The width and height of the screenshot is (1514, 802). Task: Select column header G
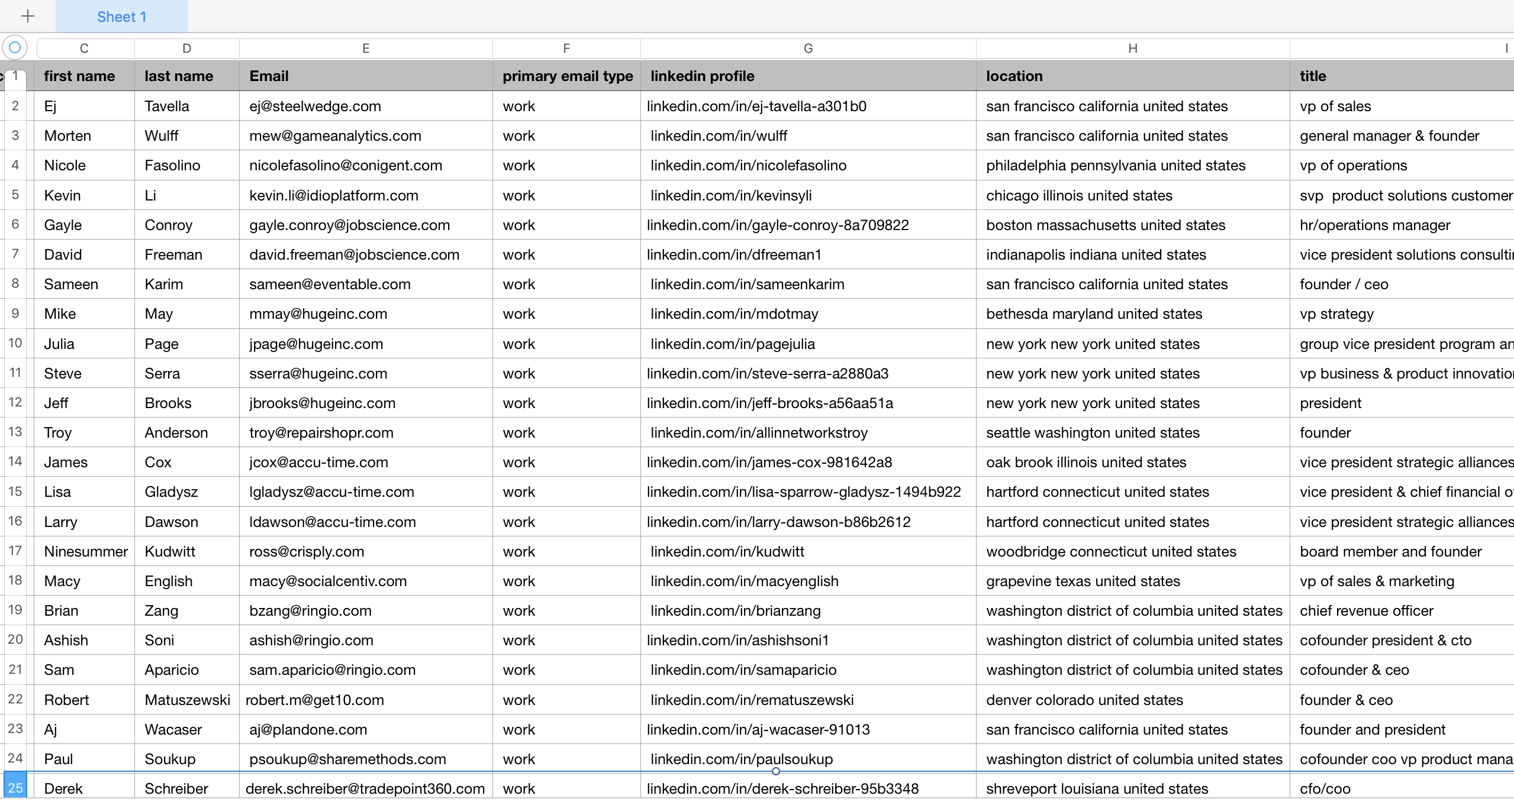[807, 48]
